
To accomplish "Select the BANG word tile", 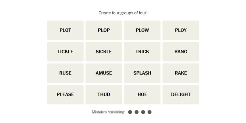I will click(x=181, y=52).
